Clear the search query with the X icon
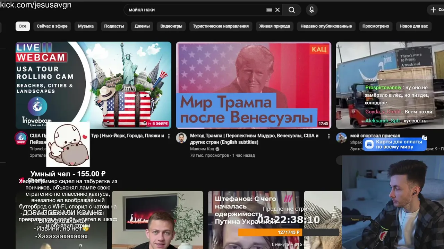 coord(277,10)
